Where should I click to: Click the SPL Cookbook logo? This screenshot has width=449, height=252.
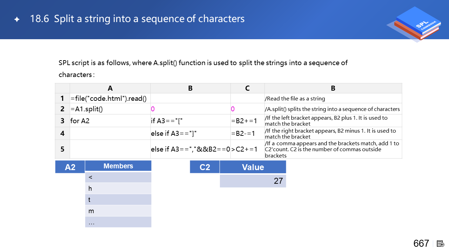[x=414, y=24]
